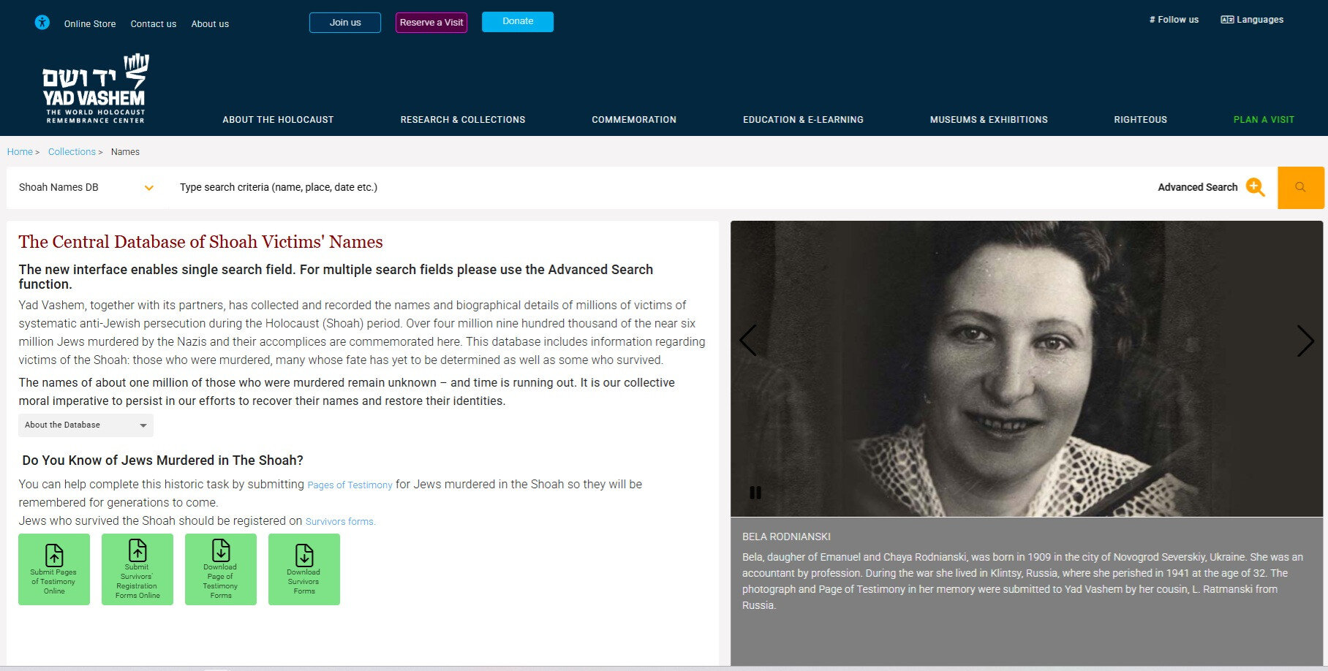
Task: Click the Donate button
Action: [x=517, y=22]
